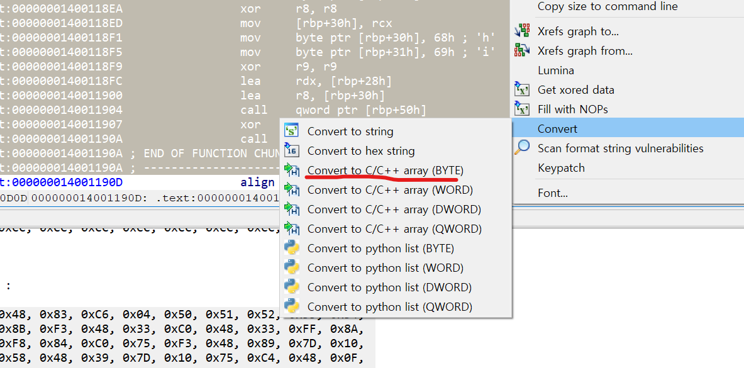The image size is (744, 368).
Task: Click the C/C++ array (QWORD) entry icon
Action: (291, 228)
